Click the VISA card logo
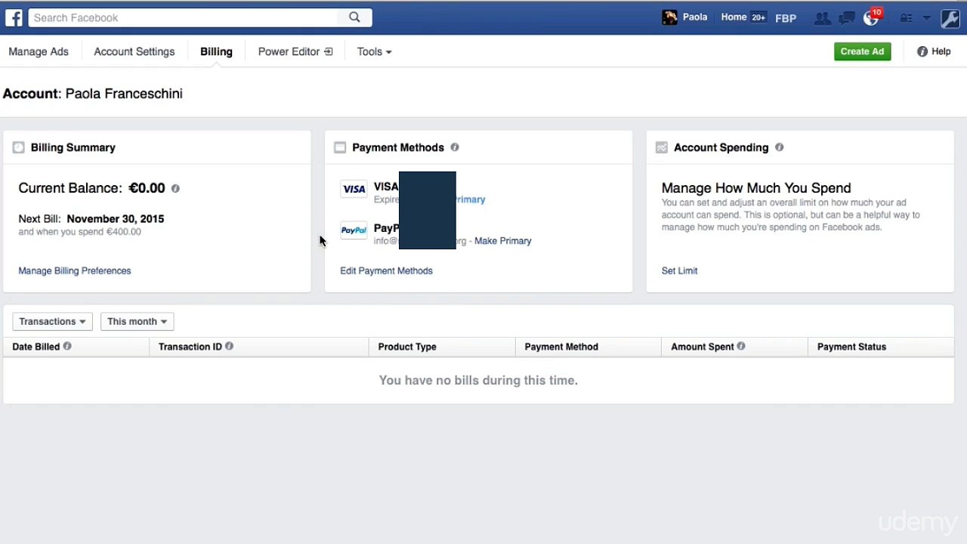 coord(354,189)
